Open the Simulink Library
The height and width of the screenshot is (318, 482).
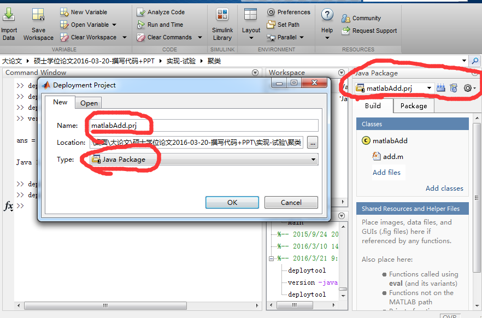coord(222,25)
